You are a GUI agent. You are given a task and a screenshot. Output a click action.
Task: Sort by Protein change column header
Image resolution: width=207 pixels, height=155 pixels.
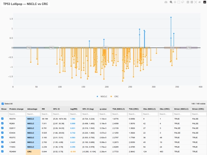click(16, 109)
